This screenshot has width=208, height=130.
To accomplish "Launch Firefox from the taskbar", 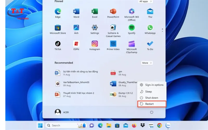I will (134, 125).
